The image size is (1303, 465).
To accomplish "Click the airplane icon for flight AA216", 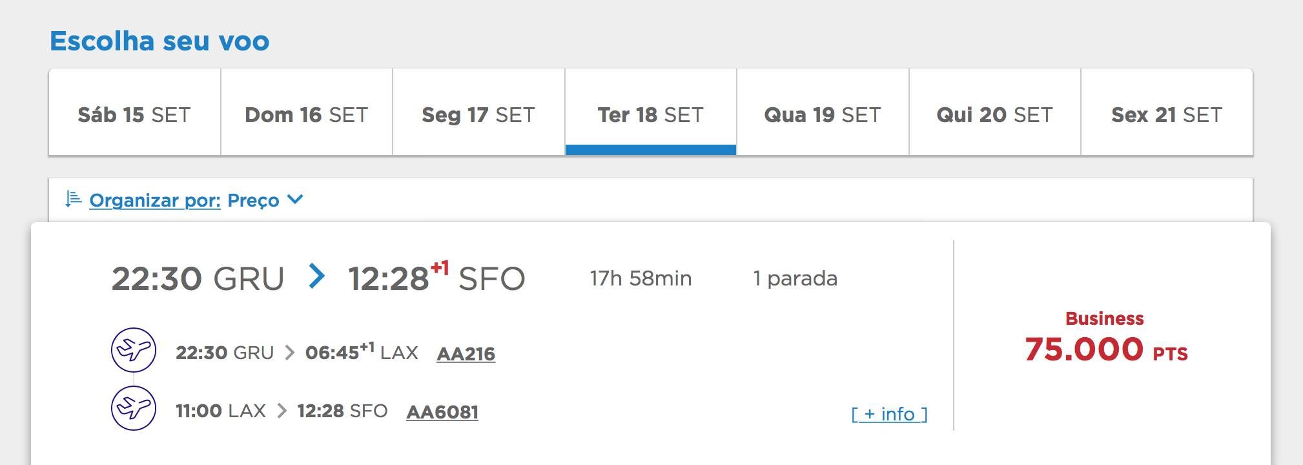I will [134, 350].
